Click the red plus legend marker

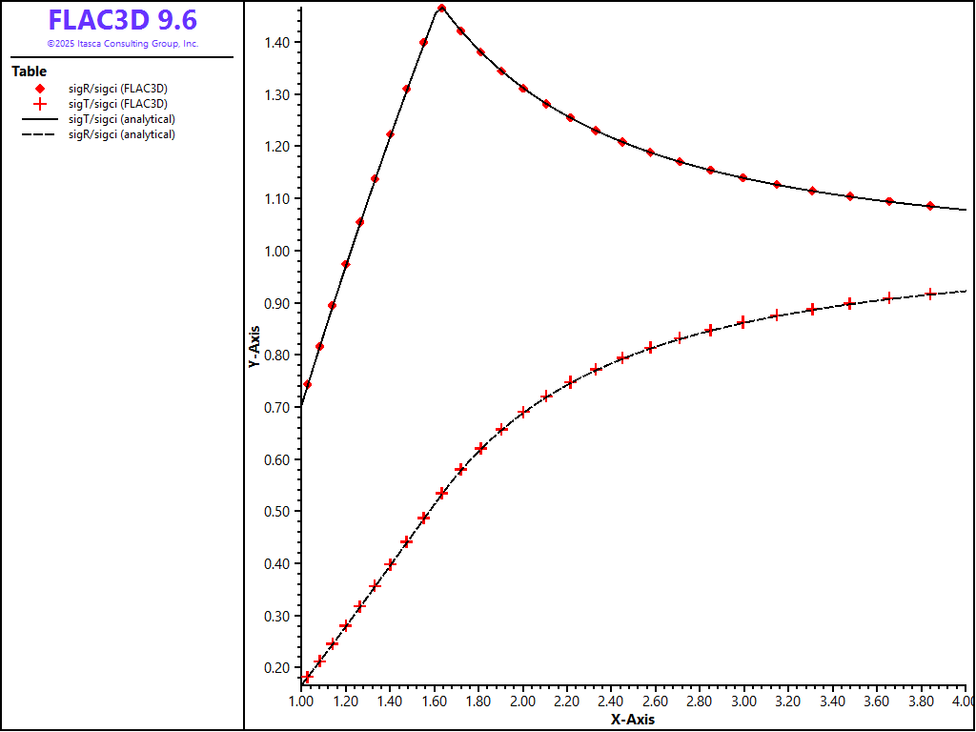point(40,104)
